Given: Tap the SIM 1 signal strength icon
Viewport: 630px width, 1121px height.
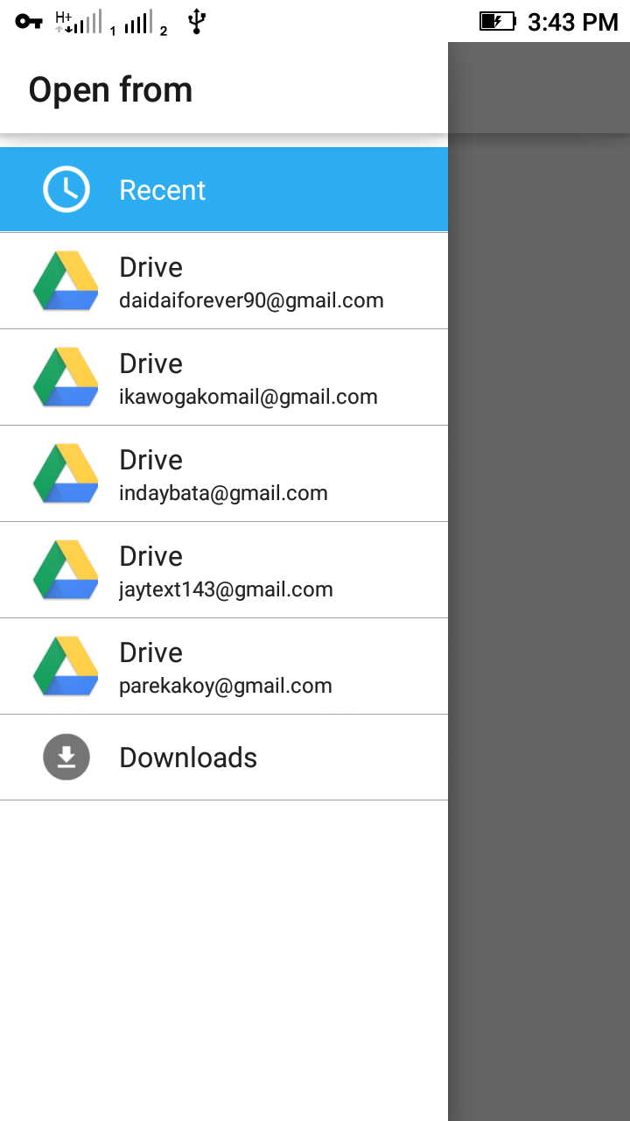Looking at the screenshot, I should click(86, 22).
